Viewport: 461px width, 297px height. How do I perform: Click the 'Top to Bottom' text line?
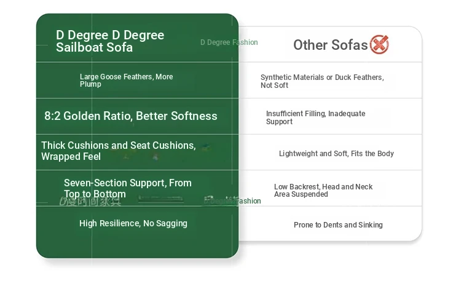tap(95, 194)
